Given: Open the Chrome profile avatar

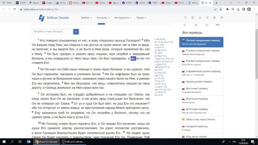Looking at the screenshot, I should (x=249, y=9).
